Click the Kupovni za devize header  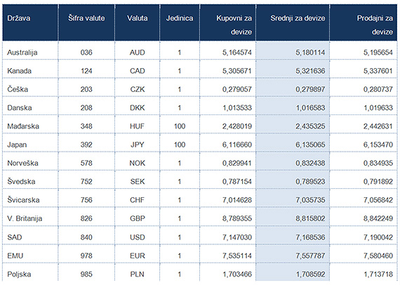point(234,25)
